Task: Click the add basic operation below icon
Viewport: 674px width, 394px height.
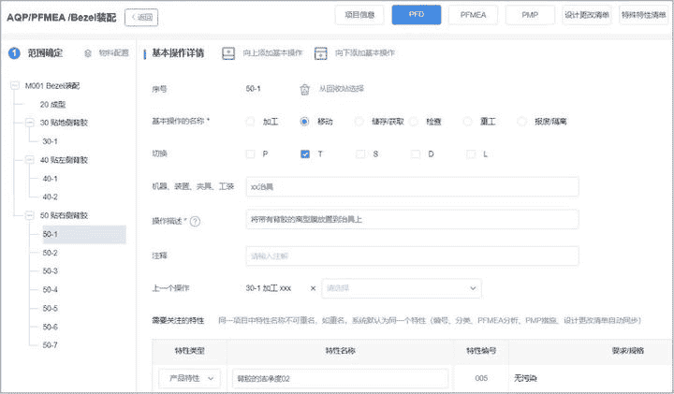Action: [321, 53]
